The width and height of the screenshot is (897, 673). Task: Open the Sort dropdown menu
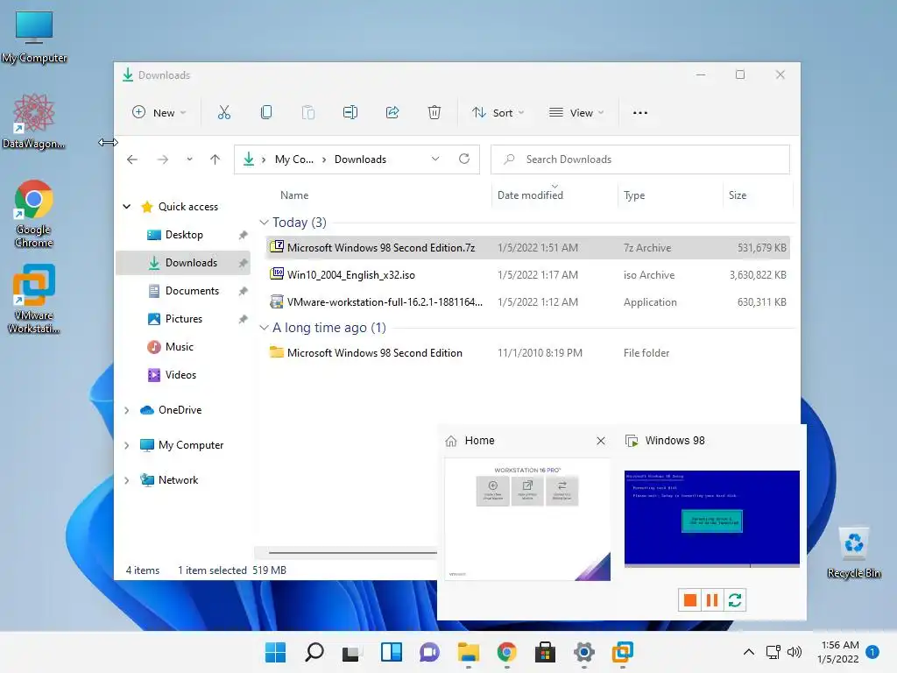498,113
